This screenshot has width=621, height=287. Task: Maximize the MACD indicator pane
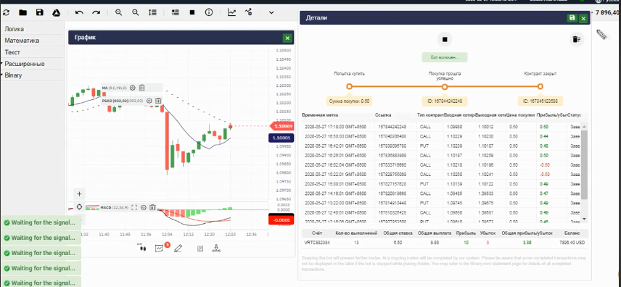(x=134, y=207)
